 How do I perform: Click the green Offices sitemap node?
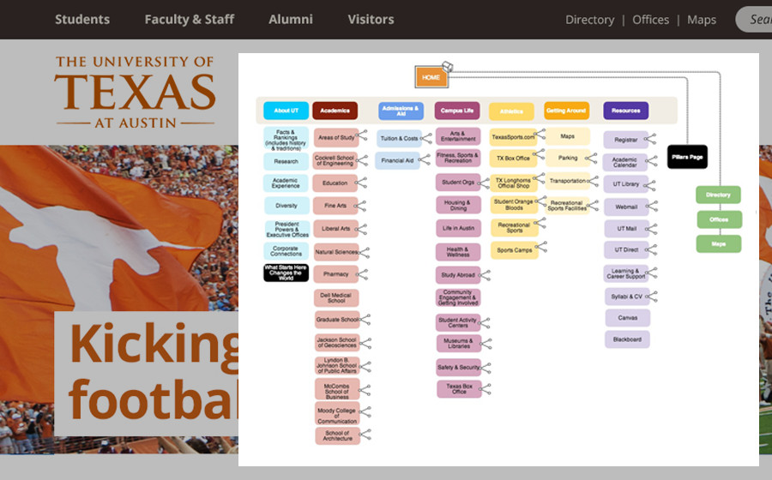click(x=720, y=219)
